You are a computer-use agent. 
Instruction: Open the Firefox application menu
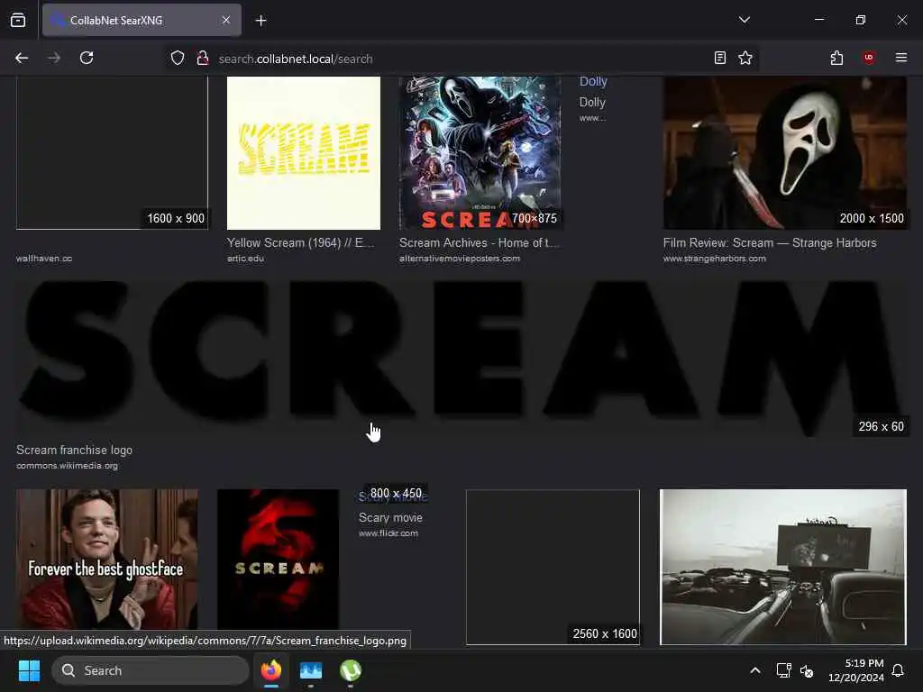tap(900, 58)
